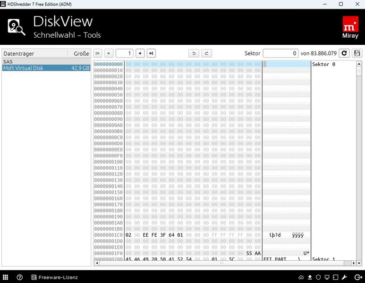Go back one sector using the left arrow
This screenshot has width=365, height=283.
[x=109, y=53]
